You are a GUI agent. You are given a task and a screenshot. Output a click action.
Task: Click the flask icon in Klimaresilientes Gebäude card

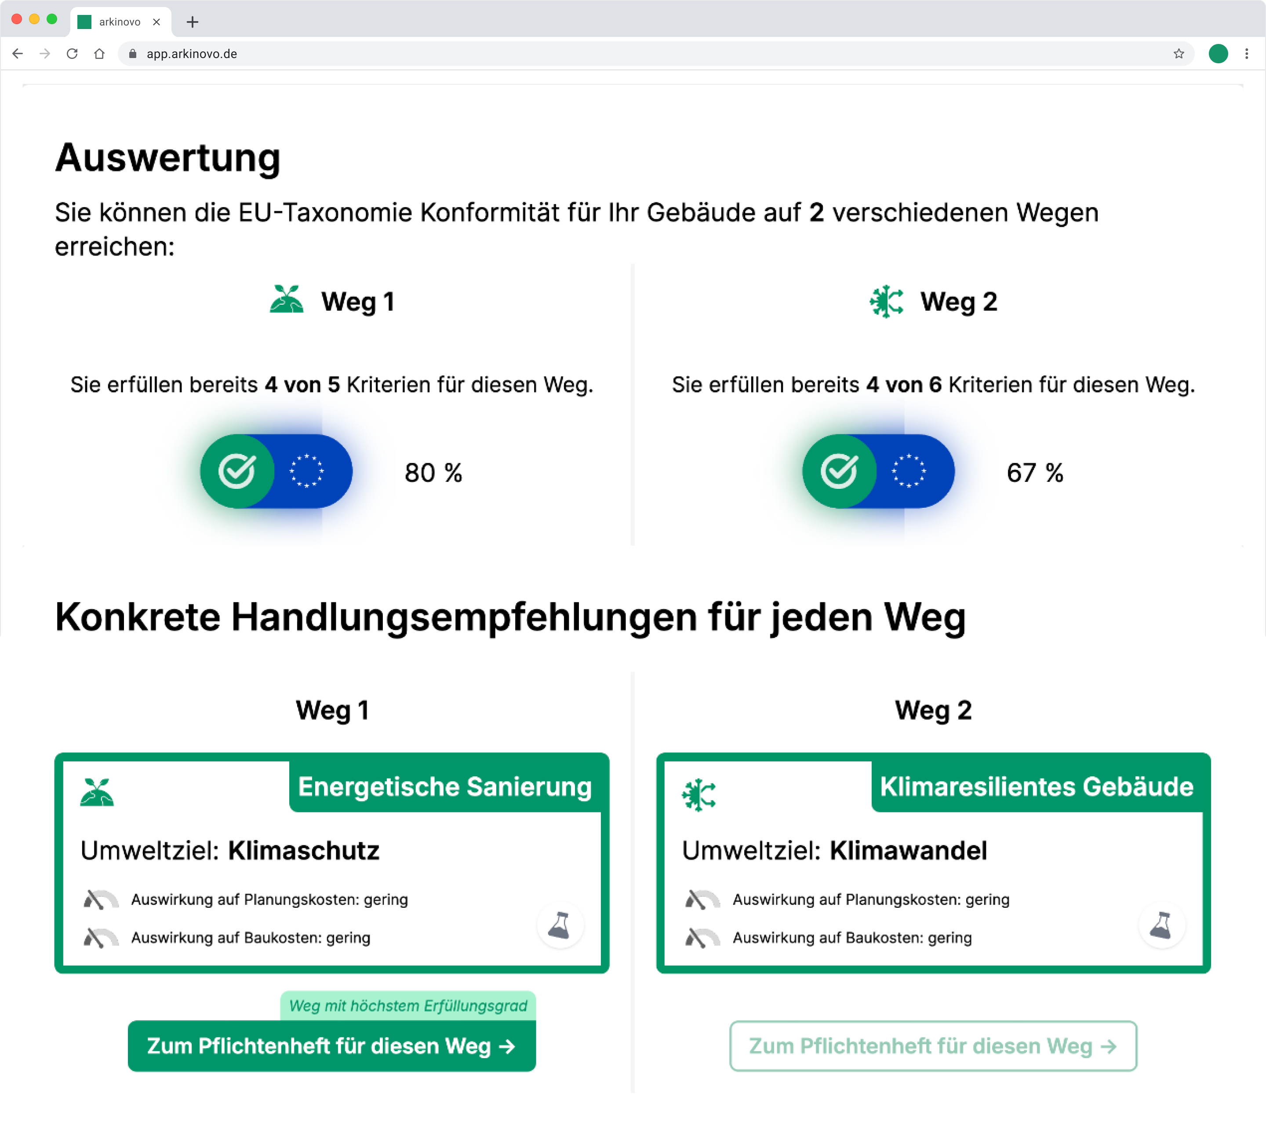1162,925
